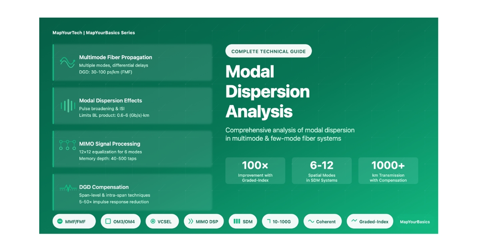Select the 10-100G tag pill
This screenshot has height=251, width=480.
280,221
